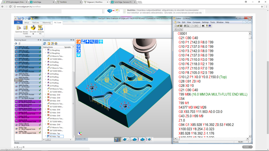Expand the 12 Roughing instruction
The width and height of the screenshot is (269, 151).
(x=46, y=53)
